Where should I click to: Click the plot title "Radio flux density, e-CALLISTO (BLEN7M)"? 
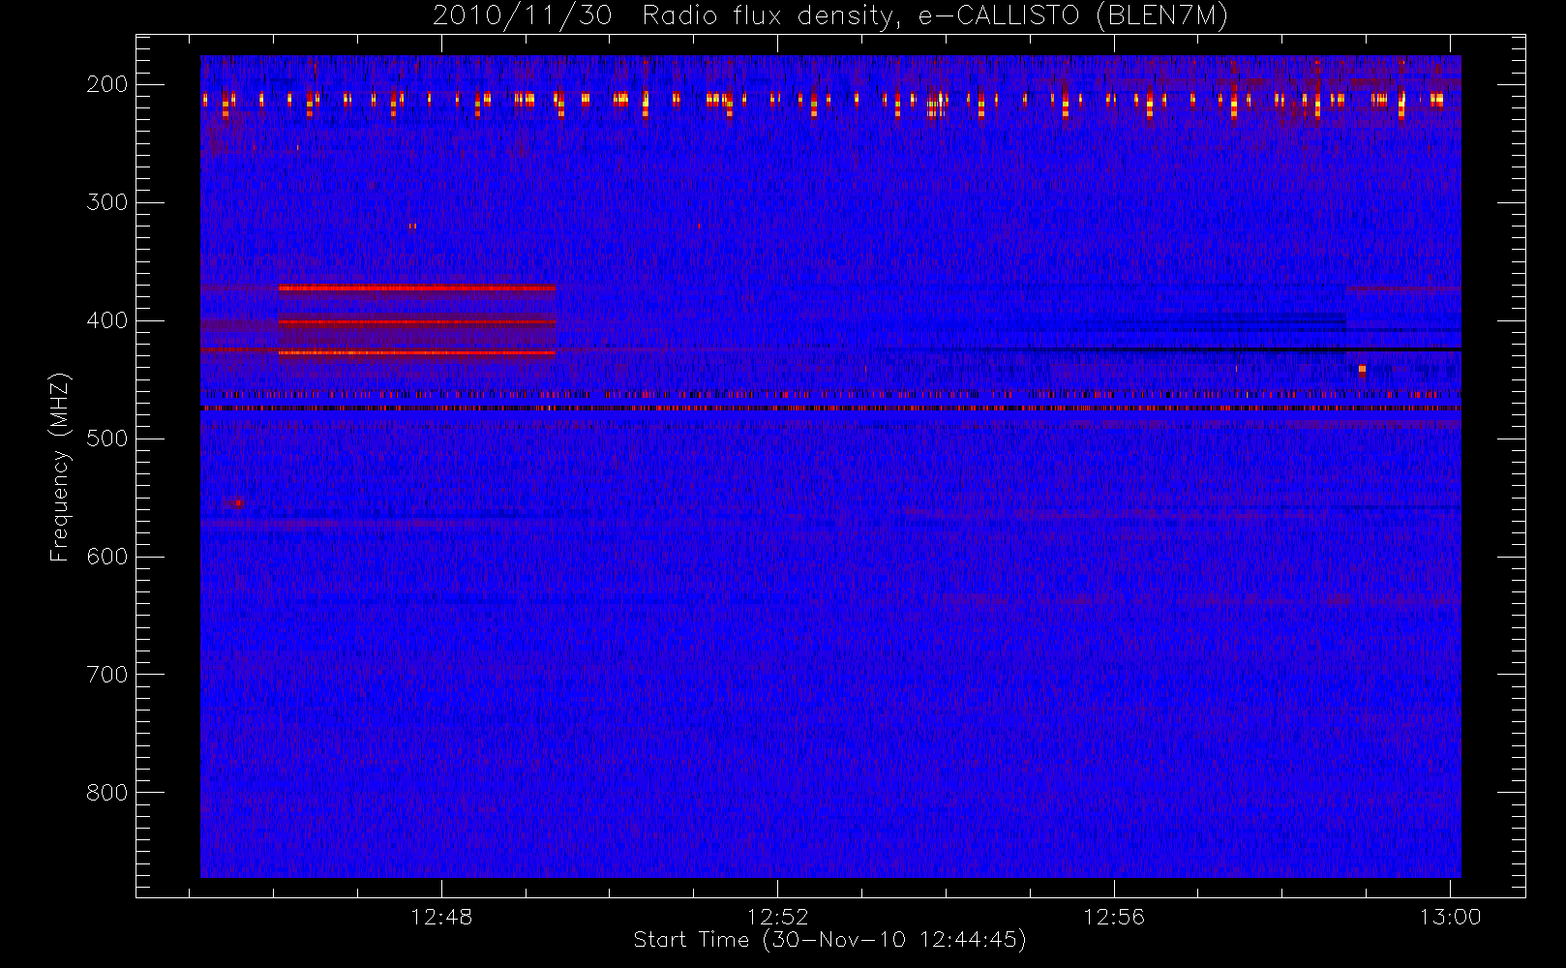[x=935, y=16]
